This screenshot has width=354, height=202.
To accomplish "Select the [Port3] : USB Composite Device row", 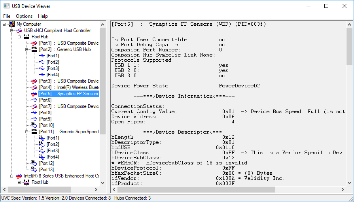I will [x=69, y=81].
